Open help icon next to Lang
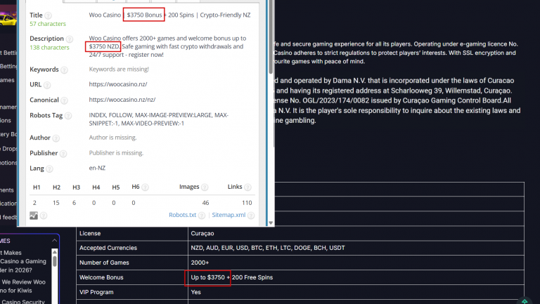540x304 pixels. click(49, 169)
